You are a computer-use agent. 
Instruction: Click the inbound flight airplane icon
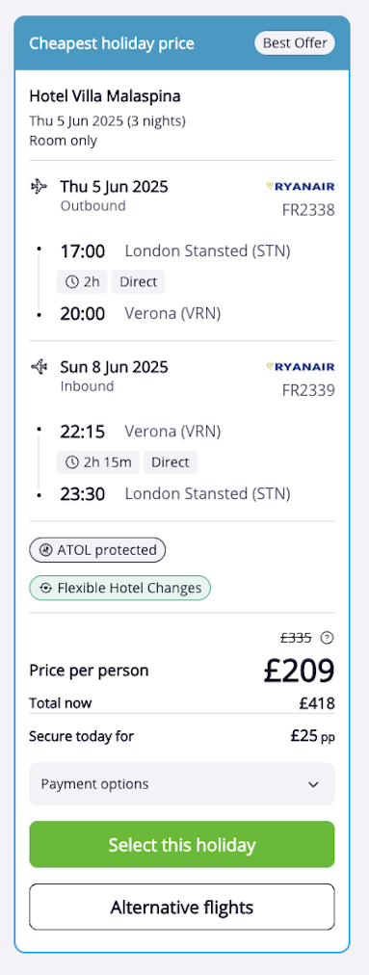coord(40,367)
